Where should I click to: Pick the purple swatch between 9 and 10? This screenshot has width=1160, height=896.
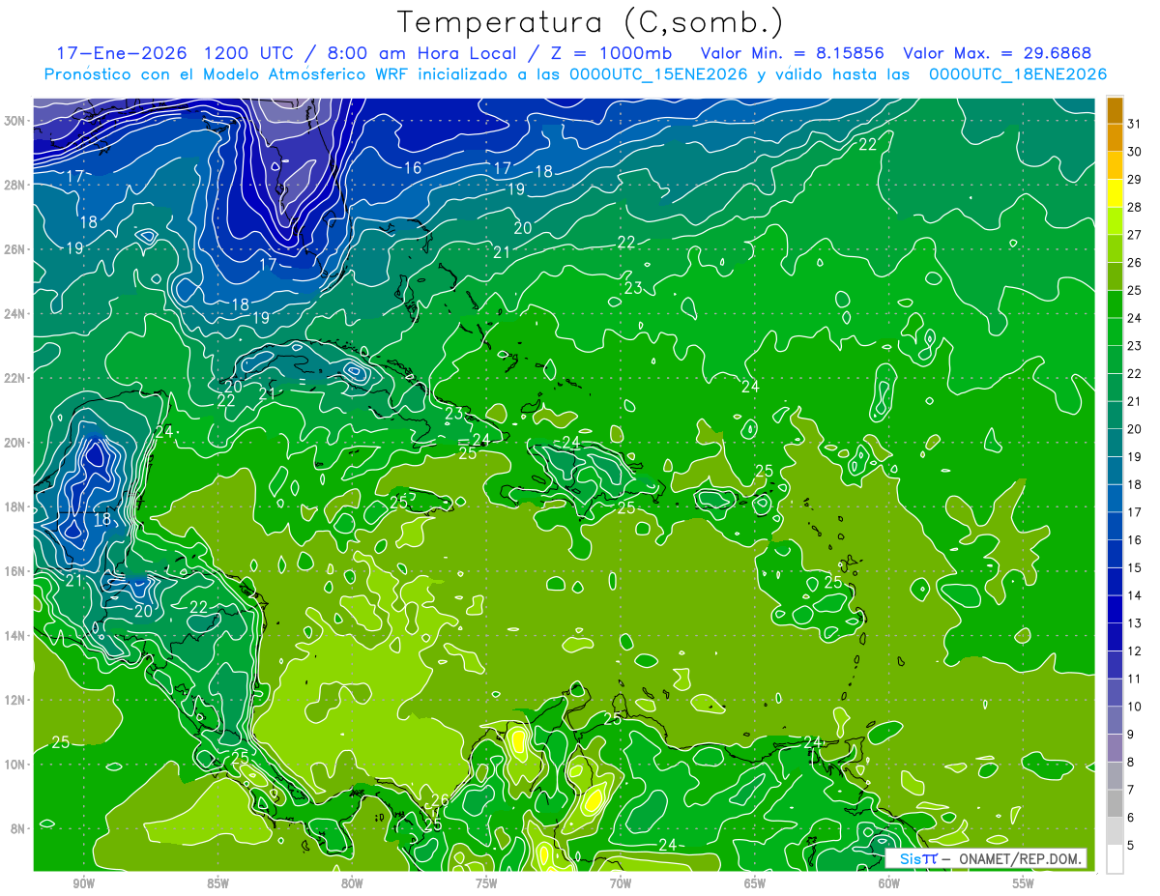[x=1115, y=720]
